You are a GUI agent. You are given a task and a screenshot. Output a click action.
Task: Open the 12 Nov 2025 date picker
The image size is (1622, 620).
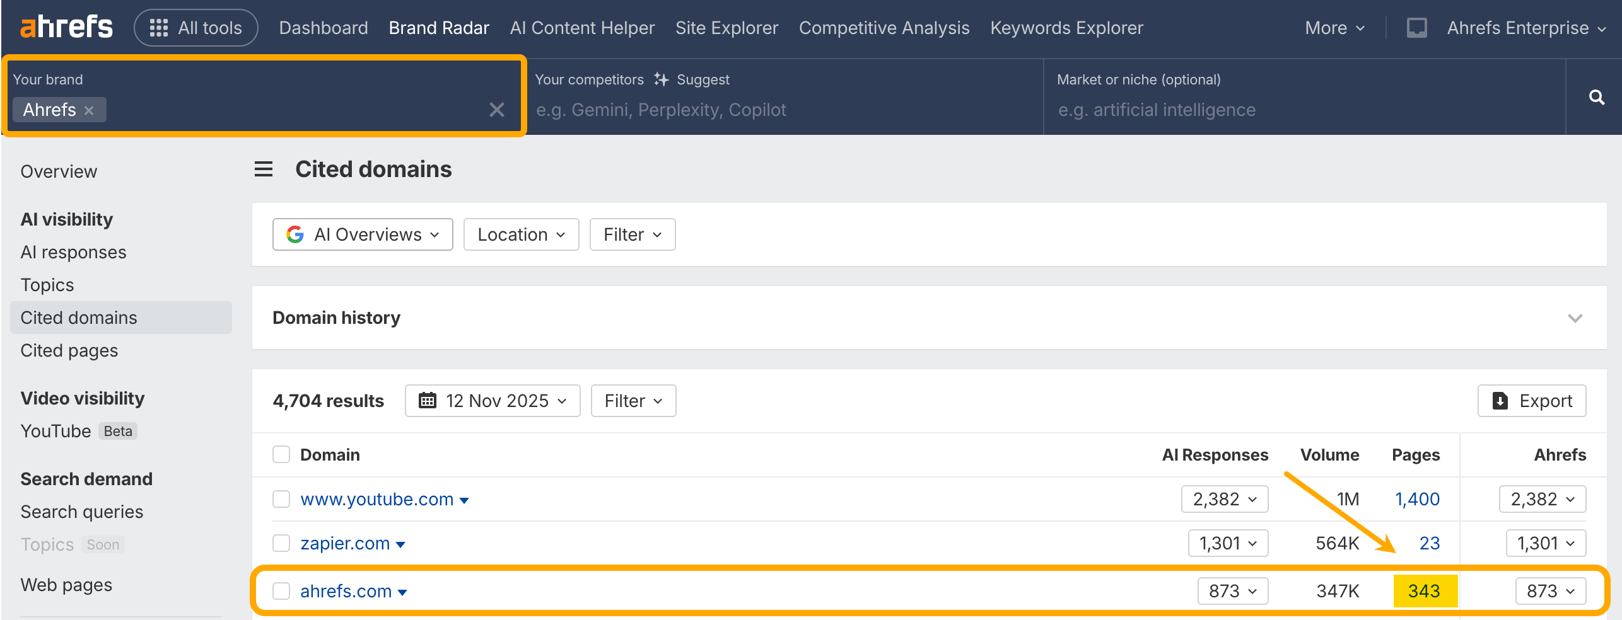(x=493, y=401)
